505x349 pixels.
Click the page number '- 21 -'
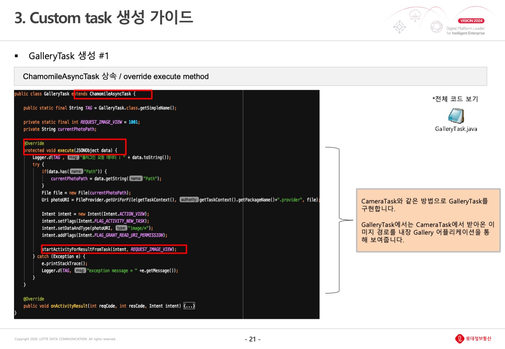[252, 339]
